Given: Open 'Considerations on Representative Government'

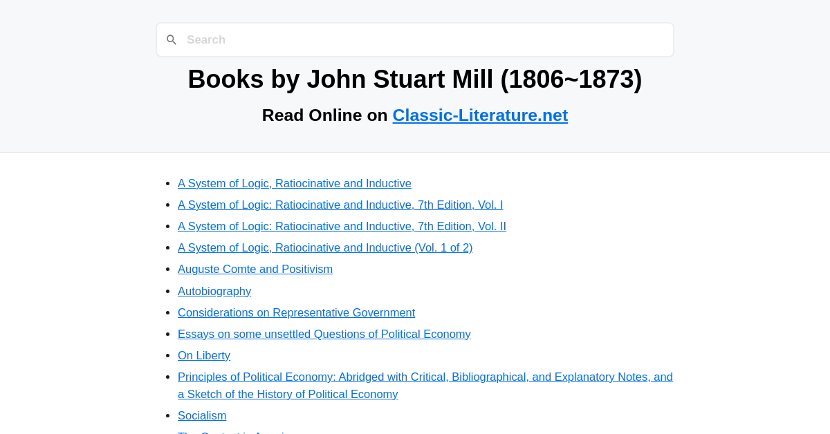Looking at the screenshot, I should 296,312.
